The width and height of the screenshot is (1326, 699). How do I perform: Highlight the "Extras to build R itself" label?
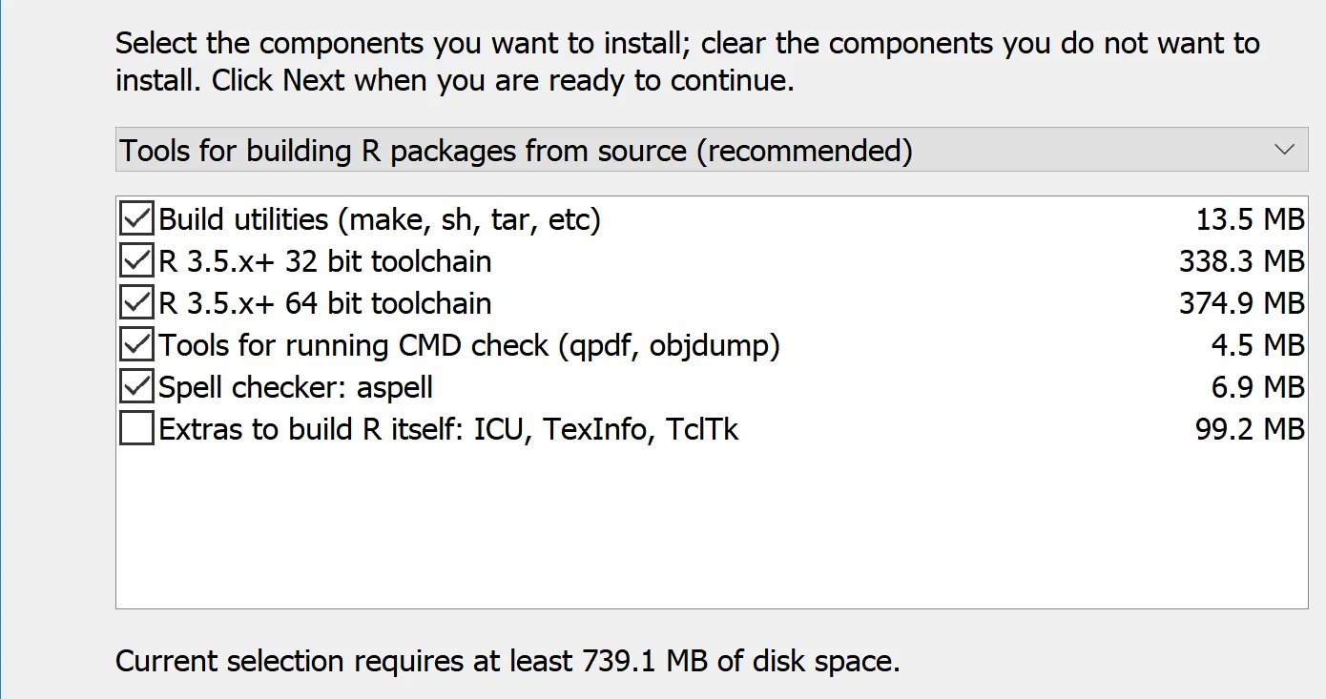448,429
